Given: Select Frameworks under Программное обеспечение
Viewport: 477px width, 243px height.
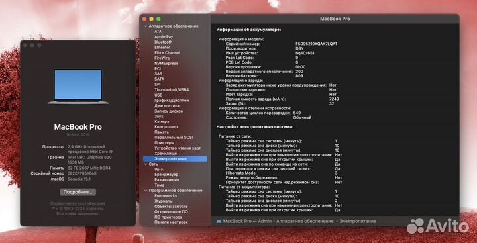Looking at the screenshot, I should point(166,196).
